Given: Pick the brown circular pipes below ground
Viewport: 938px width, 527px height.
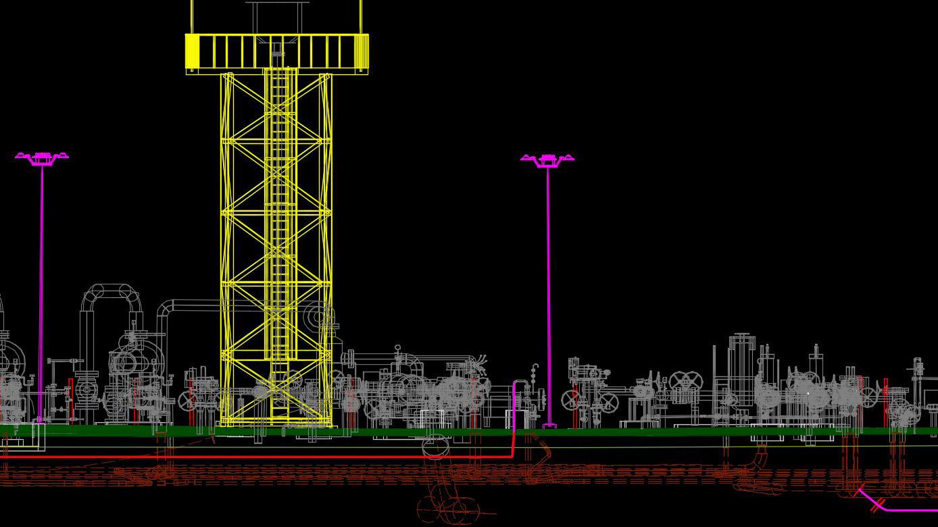Looking at the screenshot, I should pyautogui.click(x=448, y=509).
